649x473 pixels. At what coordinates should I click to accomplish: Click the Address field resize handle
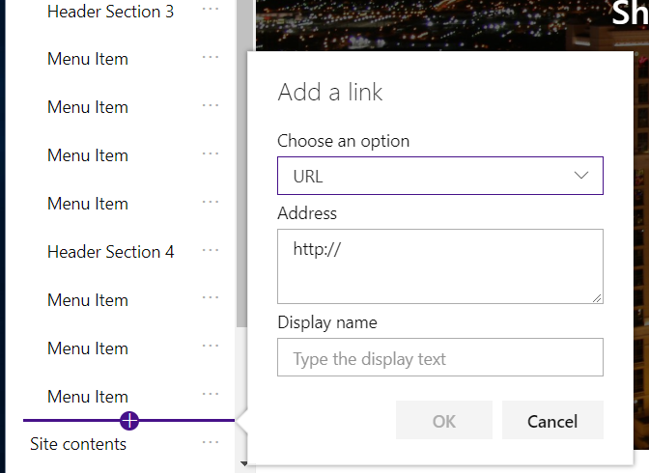(597, 298)
